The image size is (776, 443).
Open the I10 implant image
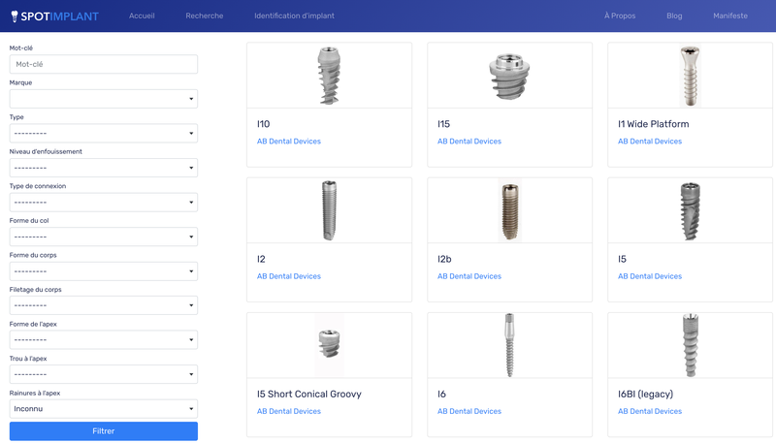tap(329, 76)
